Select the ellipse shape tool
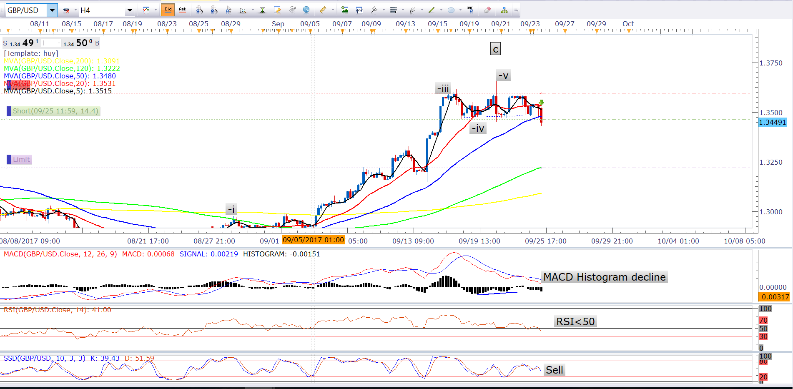793x389 pixels. coord(451,10)
